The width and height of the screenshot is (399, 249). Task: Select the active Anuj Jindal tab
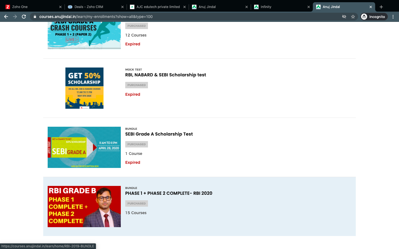pyautogui.click(x=344, y=7)
